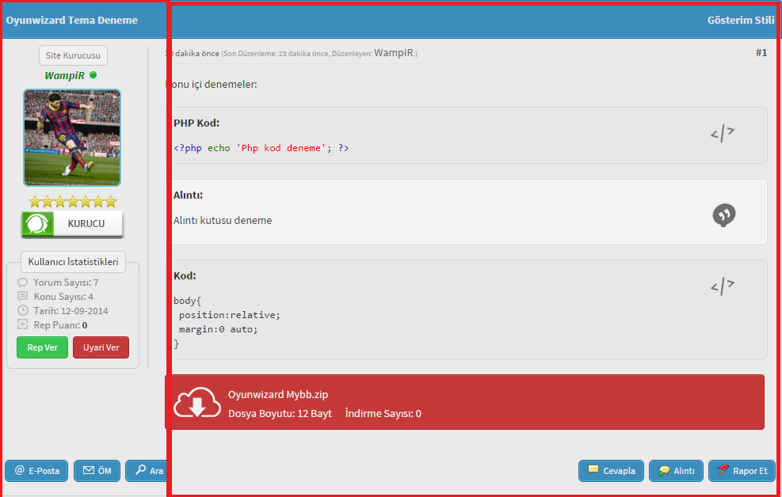Click the Oyunwizard Tema Deneme title
Screen dimensions: 782x497
(x=71, y=21)
